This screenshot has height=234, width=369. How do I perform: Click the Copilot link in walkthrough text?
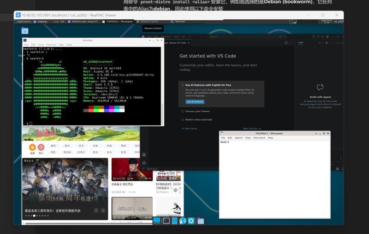point(203,90)
